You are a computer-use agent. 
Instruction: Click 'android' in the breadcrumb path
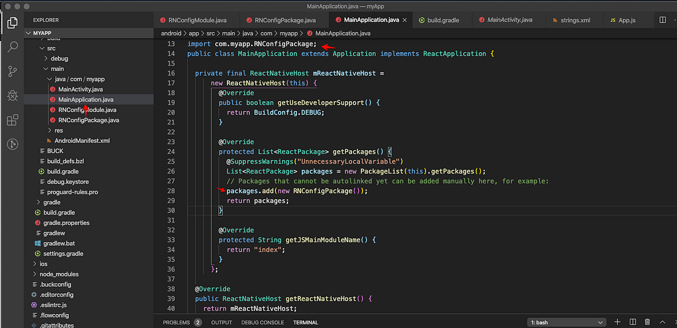coord(172,33)
